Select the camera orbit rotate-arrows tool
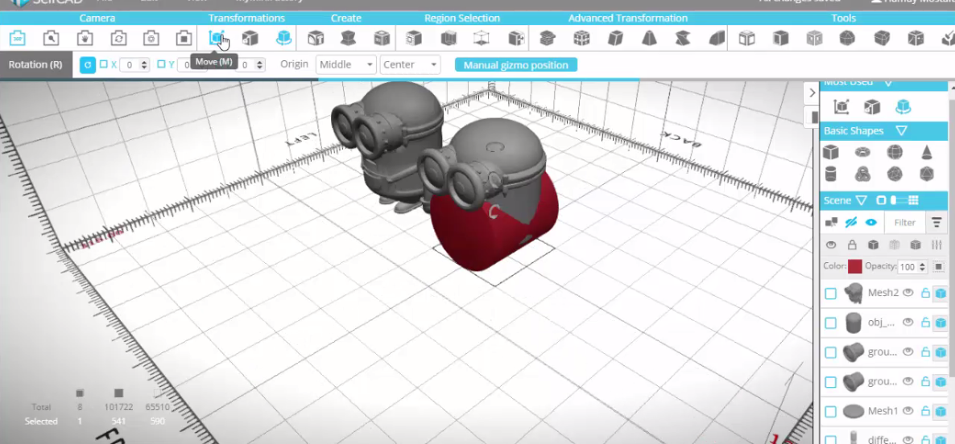This screenshot has height=444, width=955. (x=118, y=39)
